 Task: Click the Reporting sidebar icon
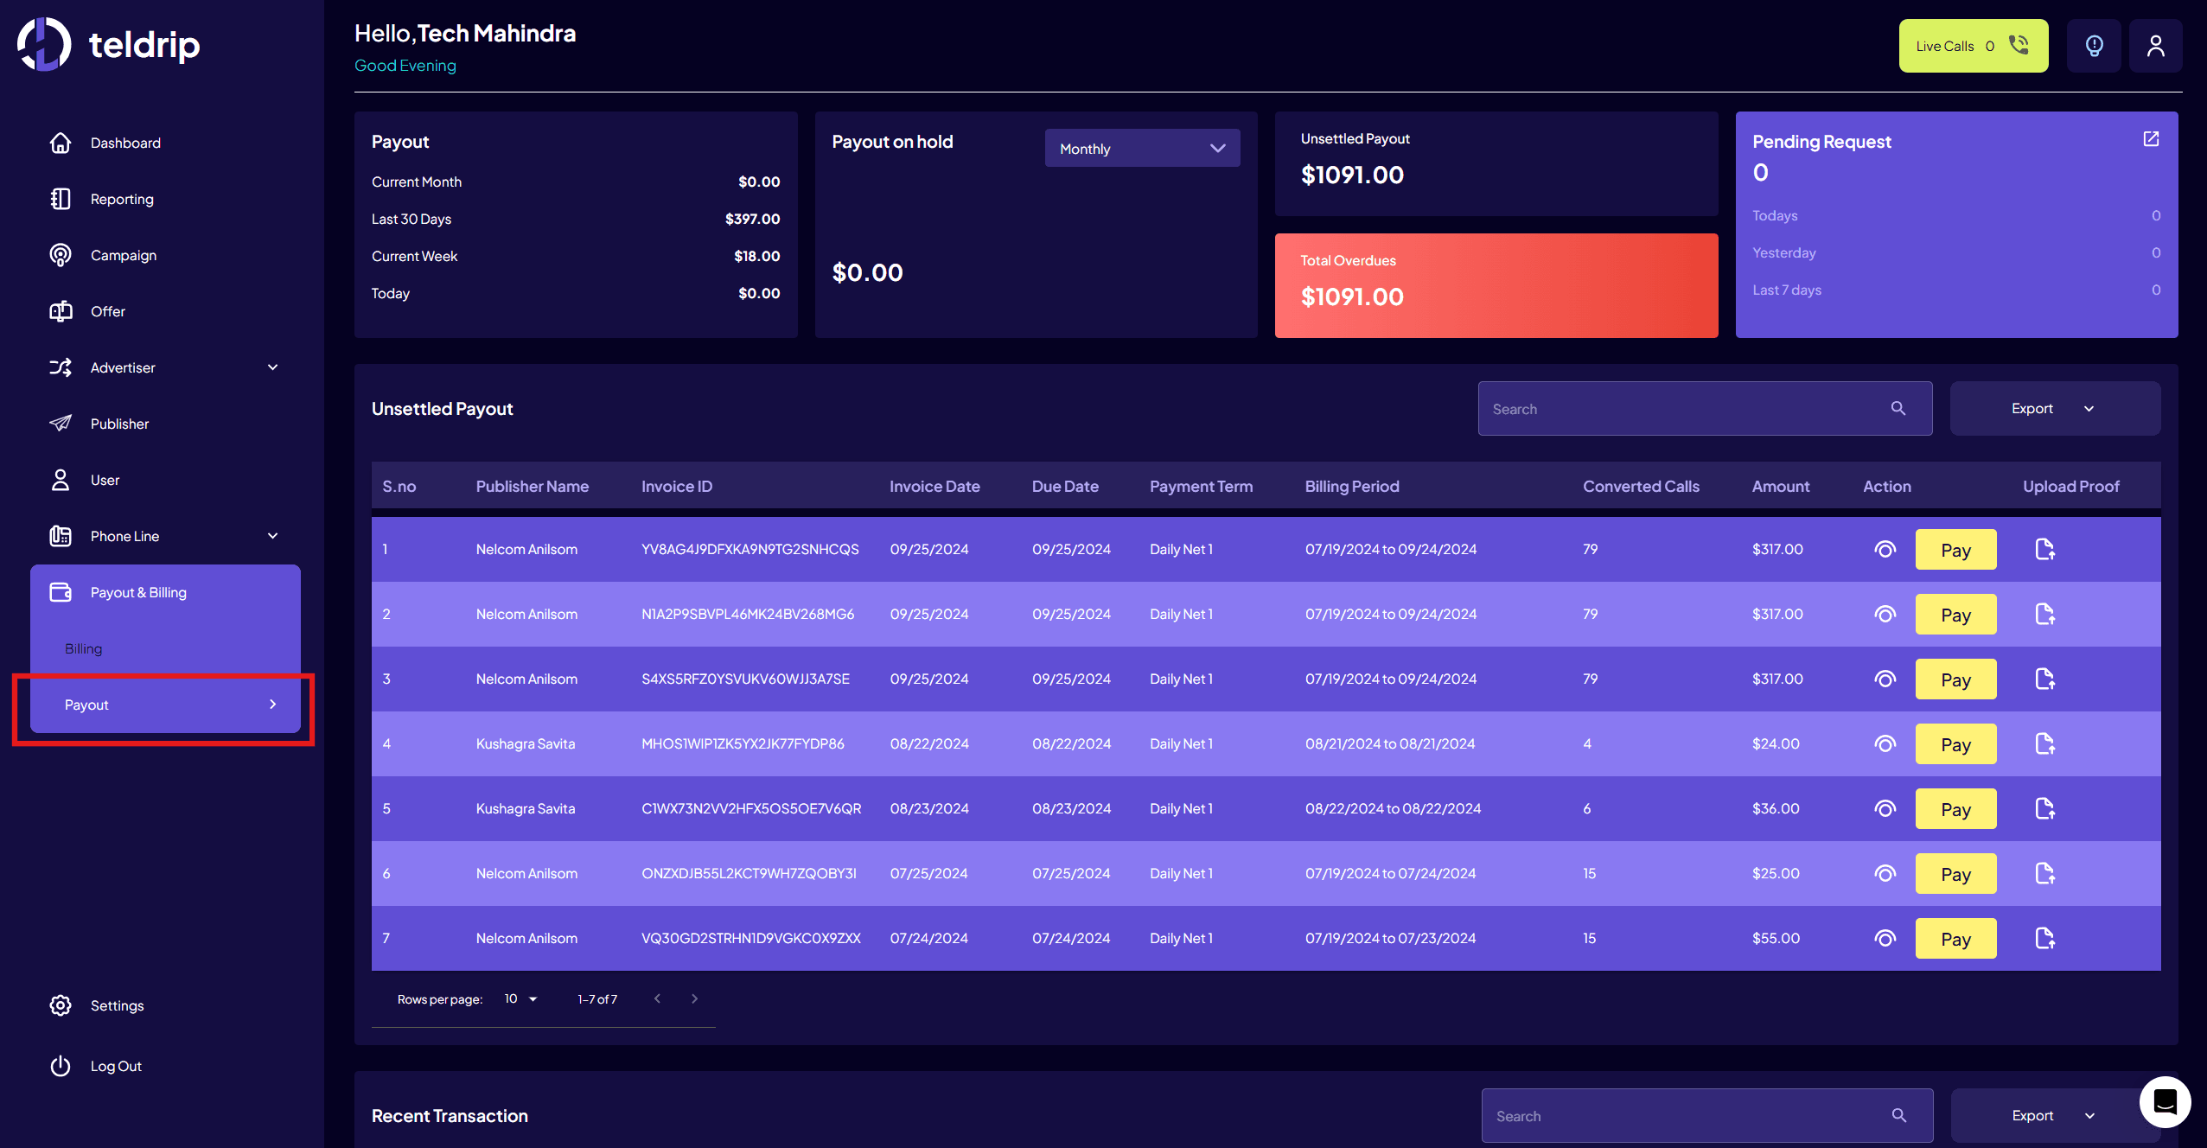(60, 197)
